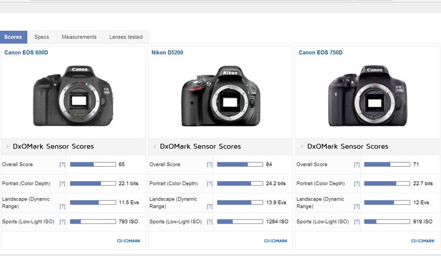Open help [?] for Nikon D5200 Portrait Color Depth

209,184
